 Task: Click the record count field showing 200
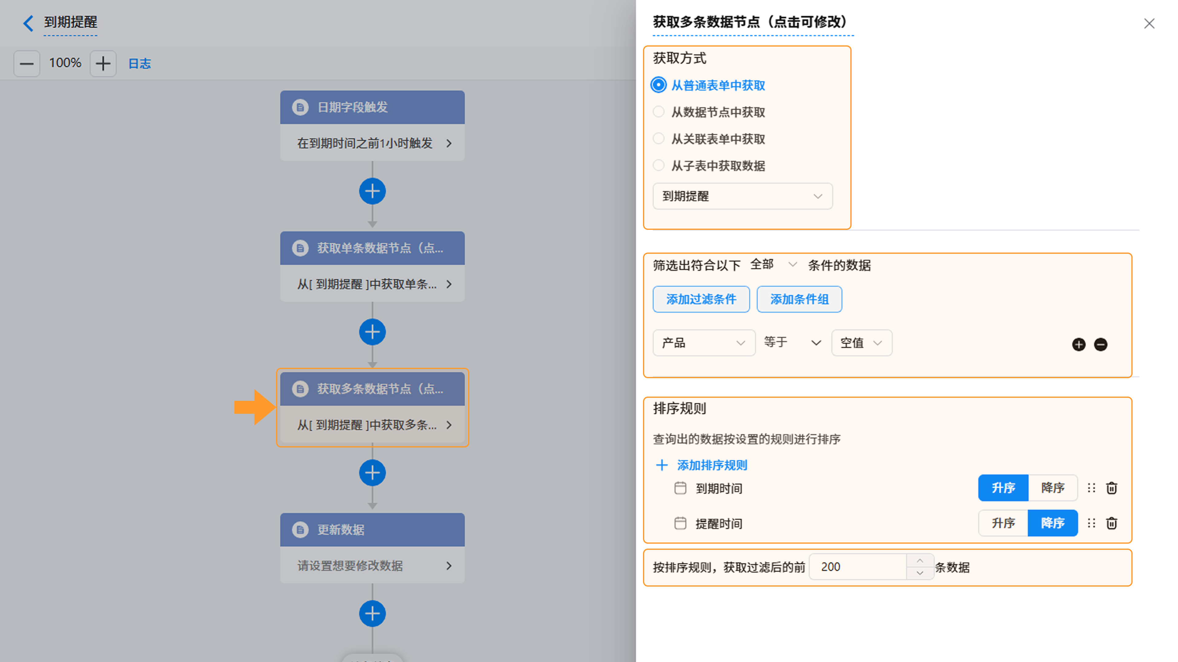click(857, 567)
